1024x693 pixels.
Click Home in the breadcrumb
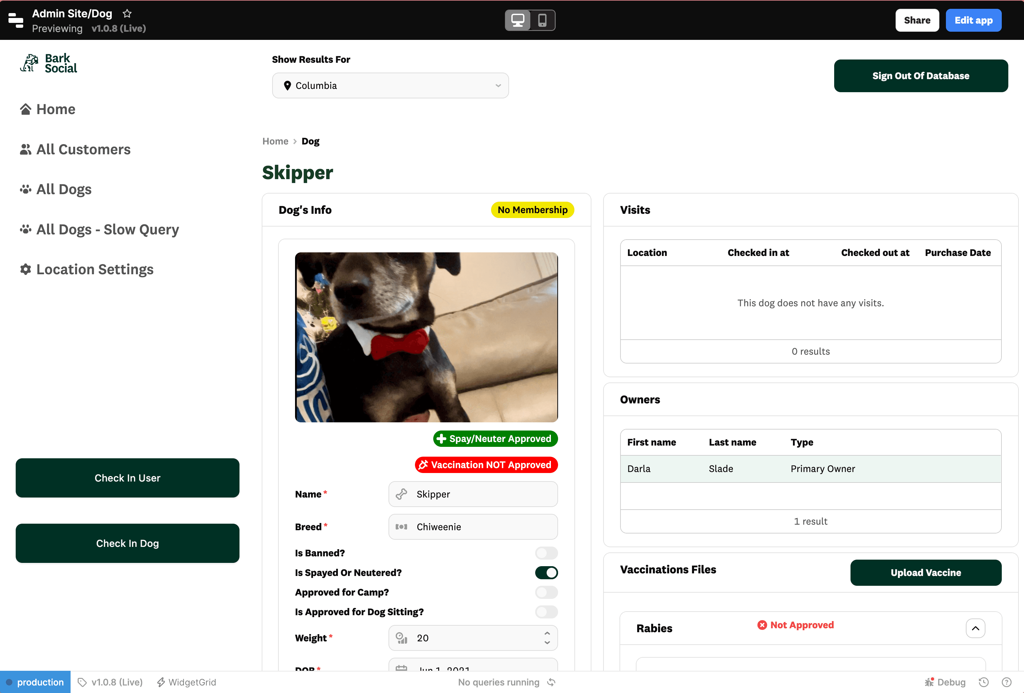[x=275, y=141]
